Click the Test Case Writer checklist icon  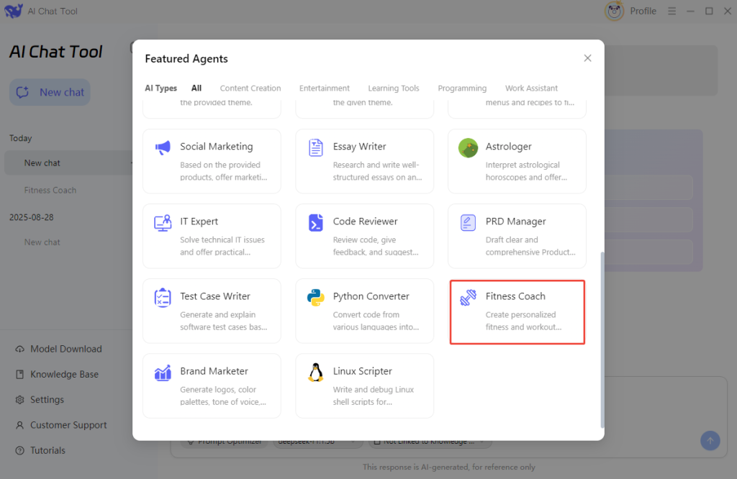(x=163, y=297)
